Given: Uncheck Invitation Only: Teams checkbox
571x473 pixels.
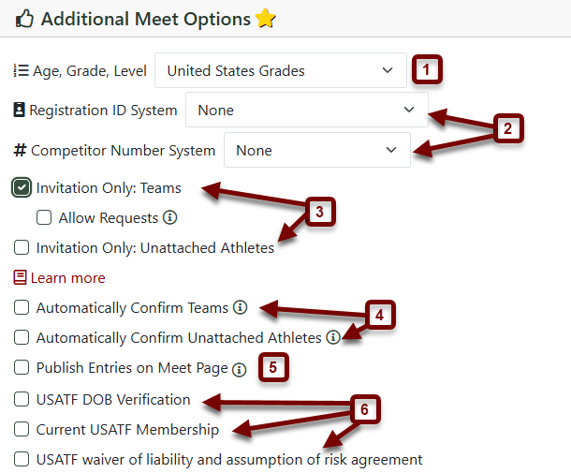Looking at the screenshot, I should point(22,187).
